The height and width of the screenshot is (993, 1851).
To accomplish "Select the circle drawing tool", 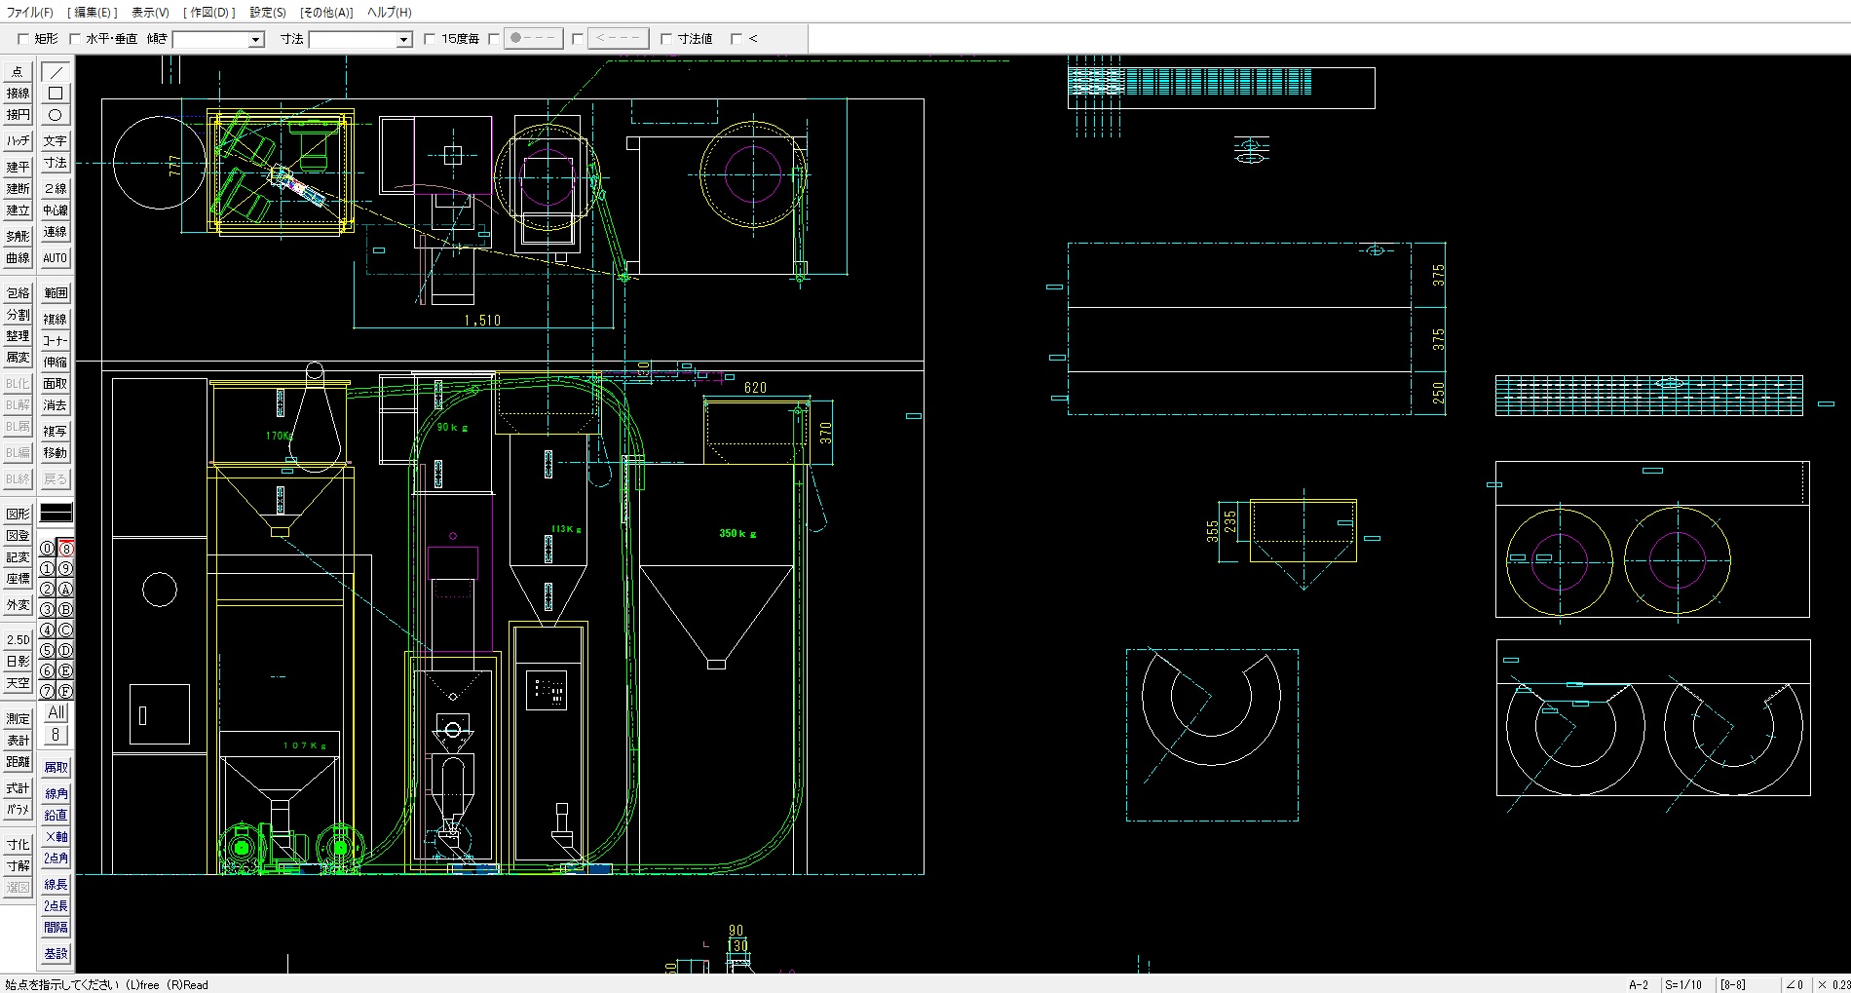I will pos(56,115).
